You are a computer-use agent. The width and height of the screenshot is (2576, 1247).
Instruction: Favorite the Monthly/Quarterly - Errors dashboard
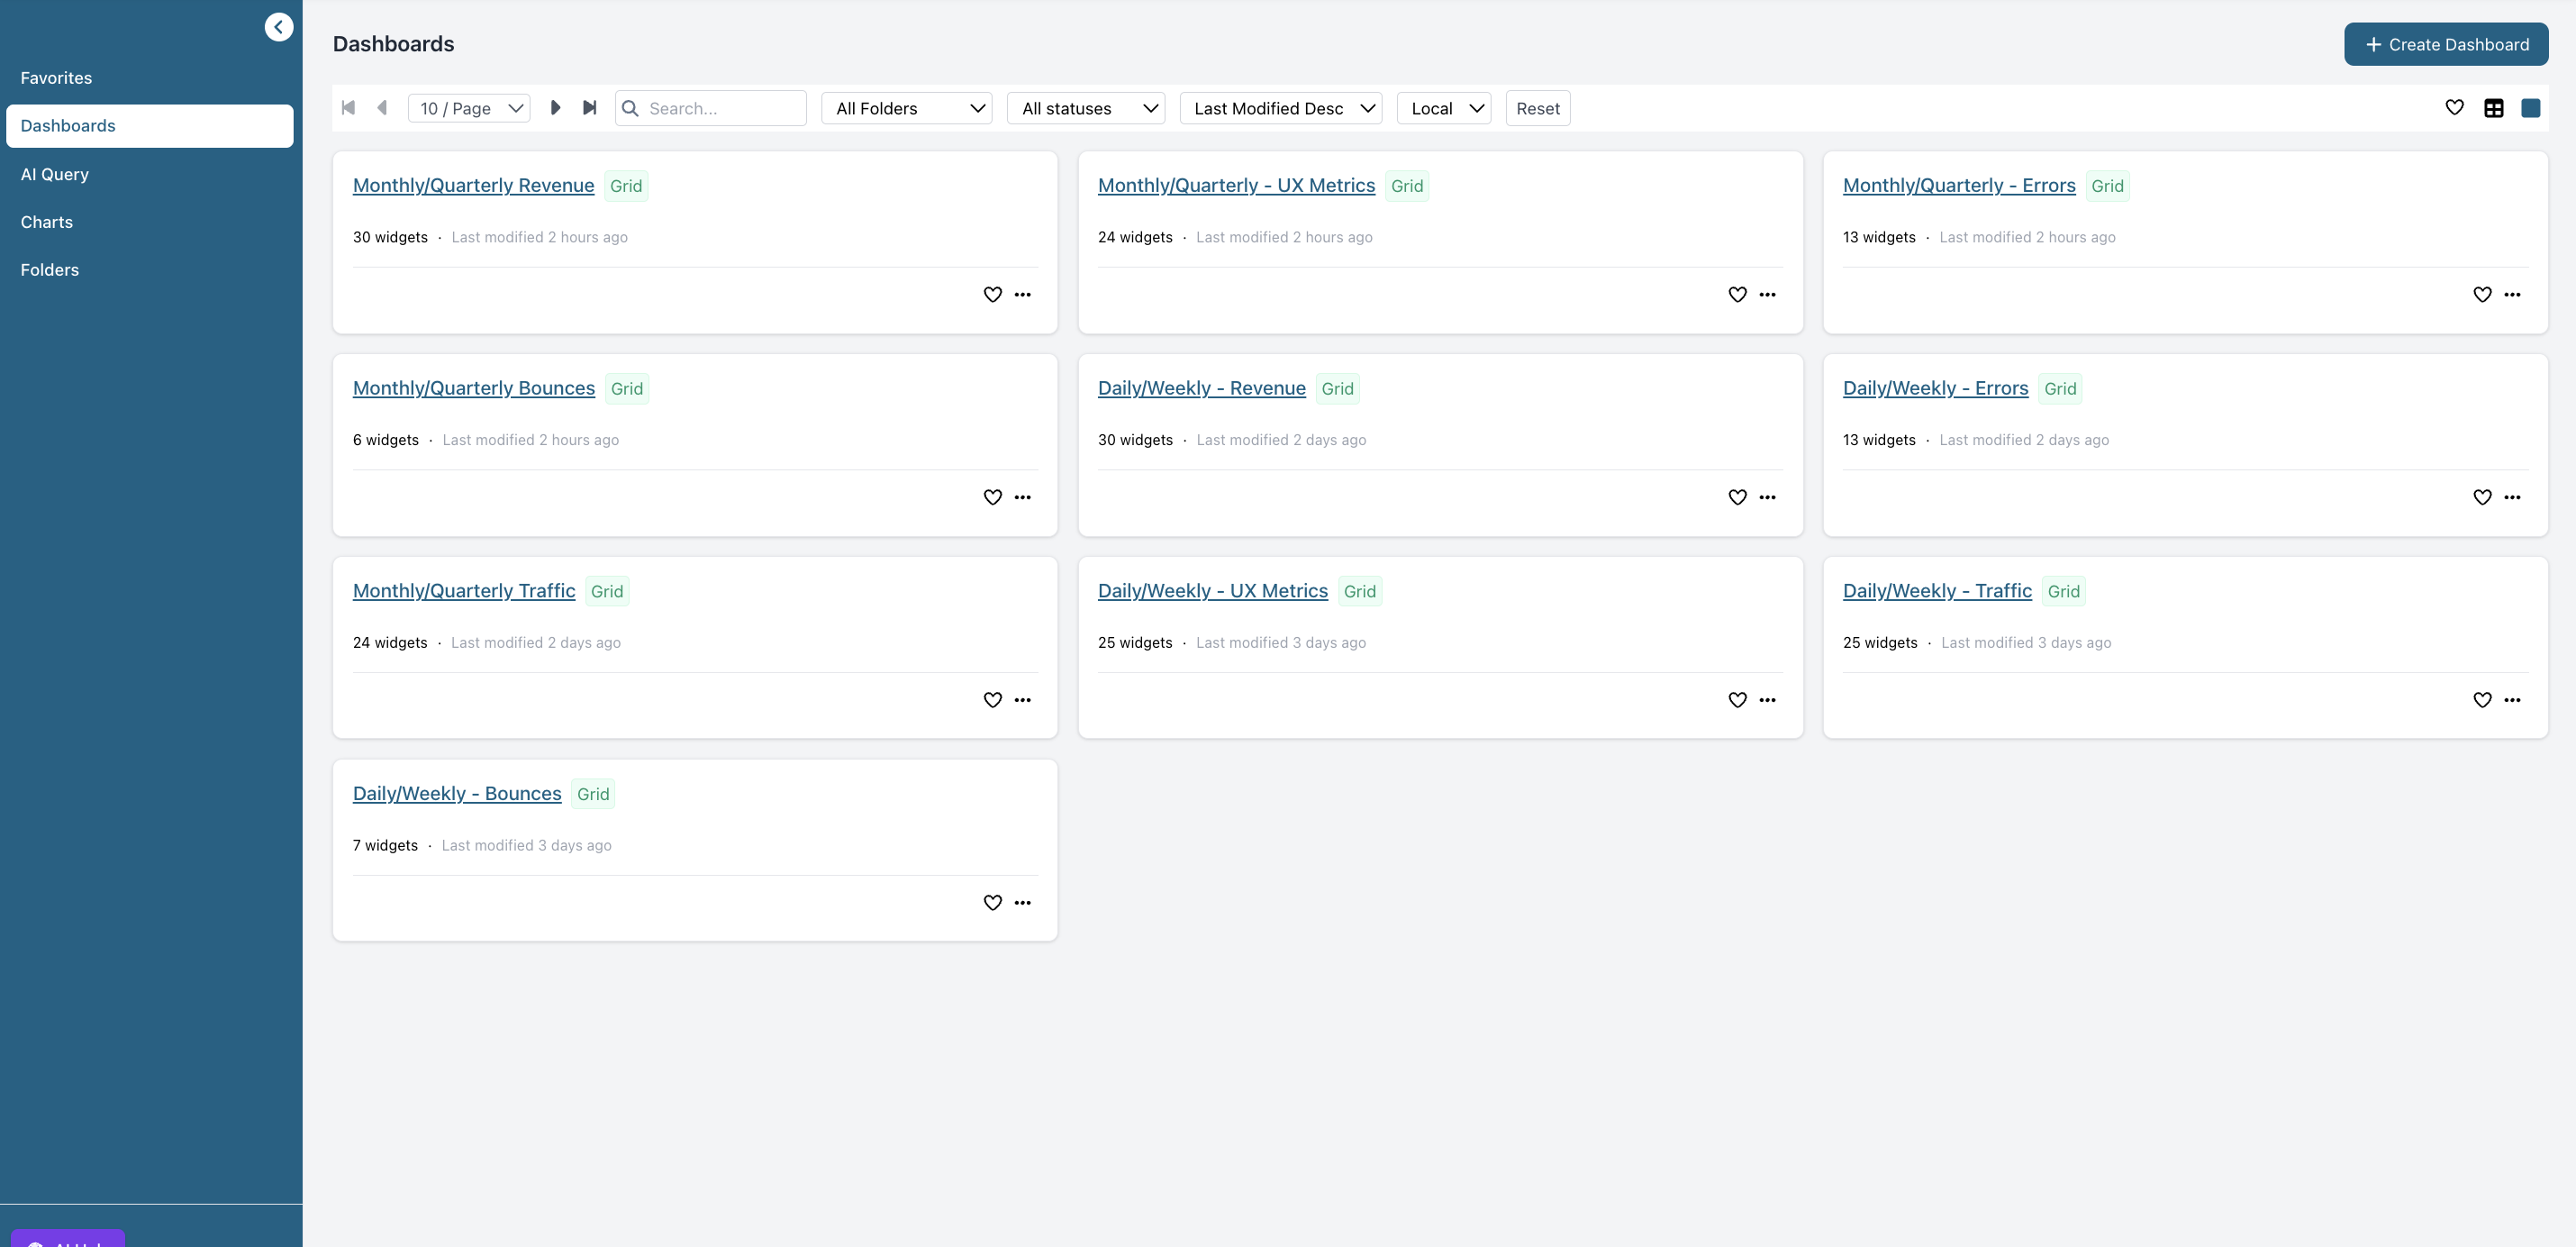tap(2482, 295)
